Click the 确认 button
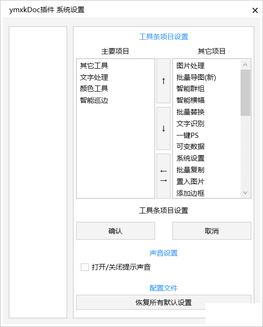This screenshot has height=327, width=263. tap(115, 231)
